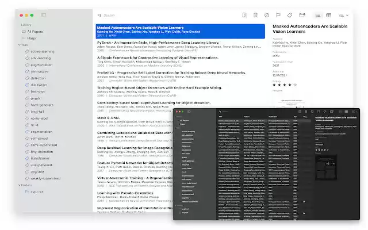
Task: Click tag icon beside hard-generate
Action: (27, 105)
